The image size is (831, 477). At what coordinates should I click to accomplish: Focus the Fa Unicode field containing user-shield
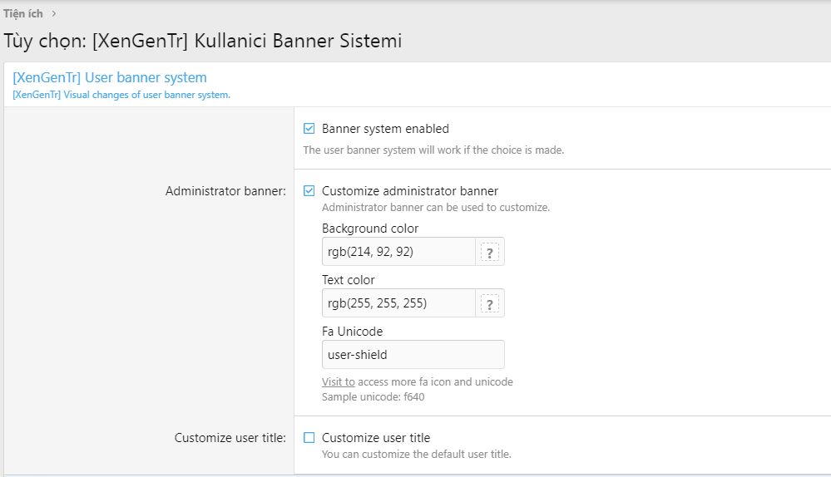point(413,355)
